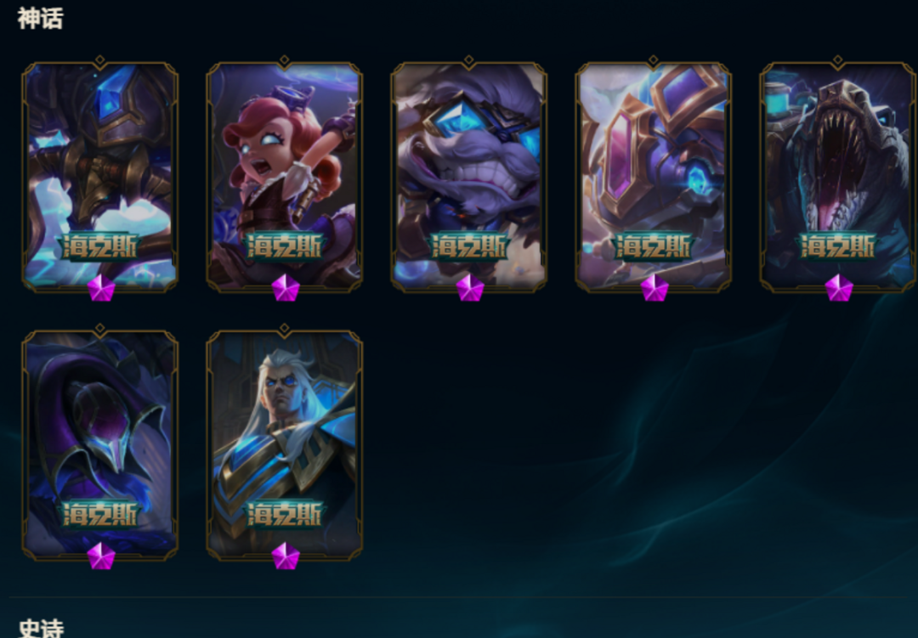Open the red-haired girl Hextech skin card
The width and height of the screenshot is (918, 638).
pyautogui.click(x=285, y=177)
